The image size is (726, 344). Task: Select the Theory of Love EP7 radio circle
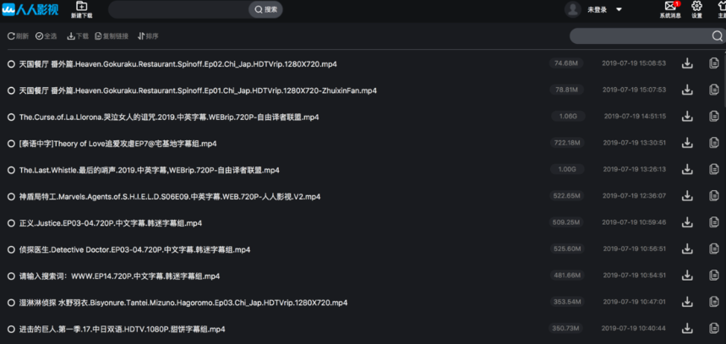[x=11, y=144]
